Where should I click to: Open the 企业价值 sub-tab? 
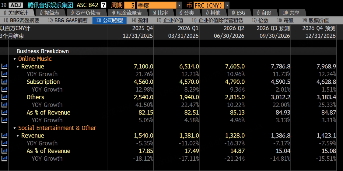170,21
